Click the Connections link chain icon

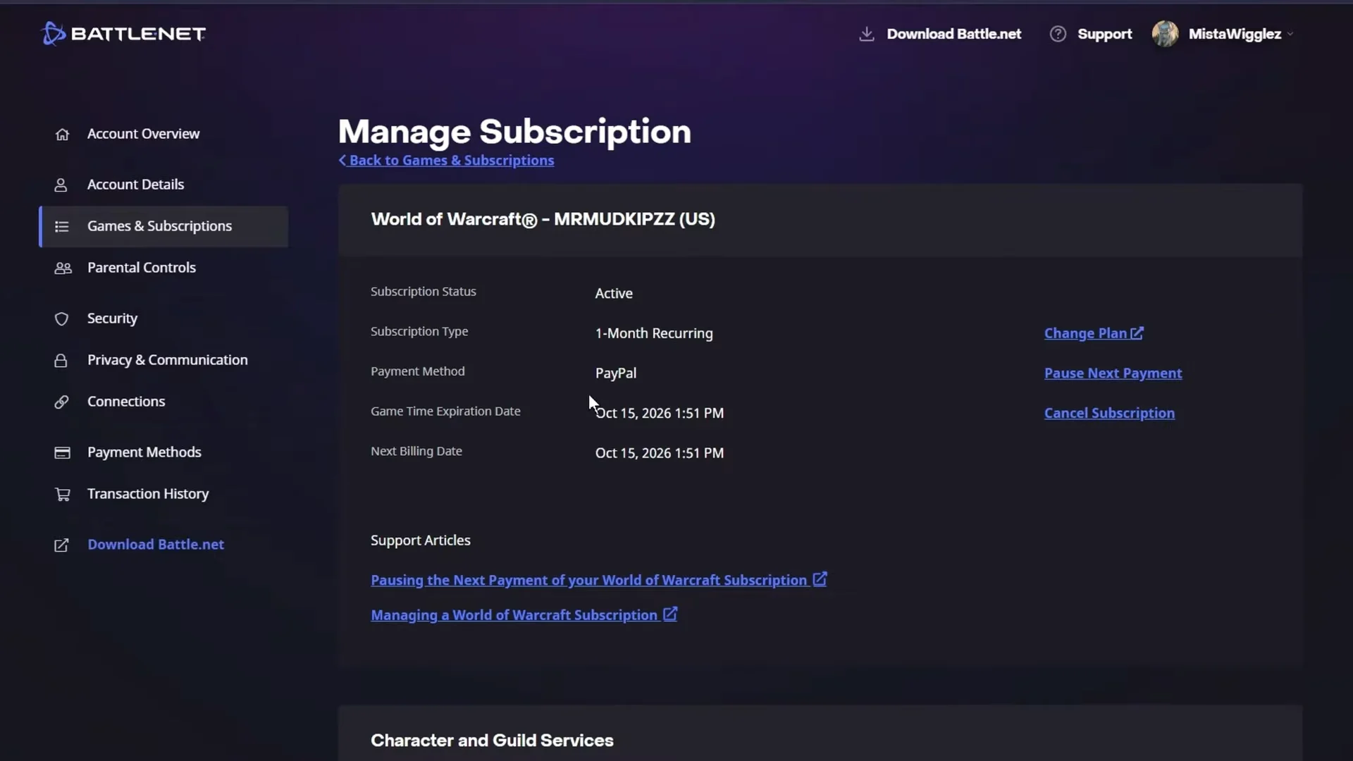tap(62, 402)
